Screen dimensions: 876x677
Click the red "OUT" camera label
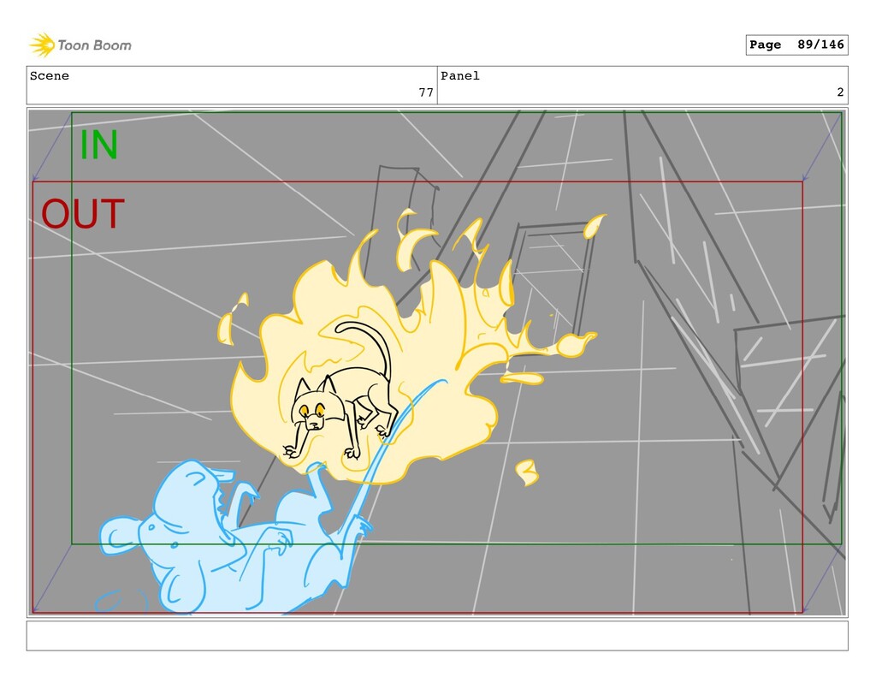point(83,214)
